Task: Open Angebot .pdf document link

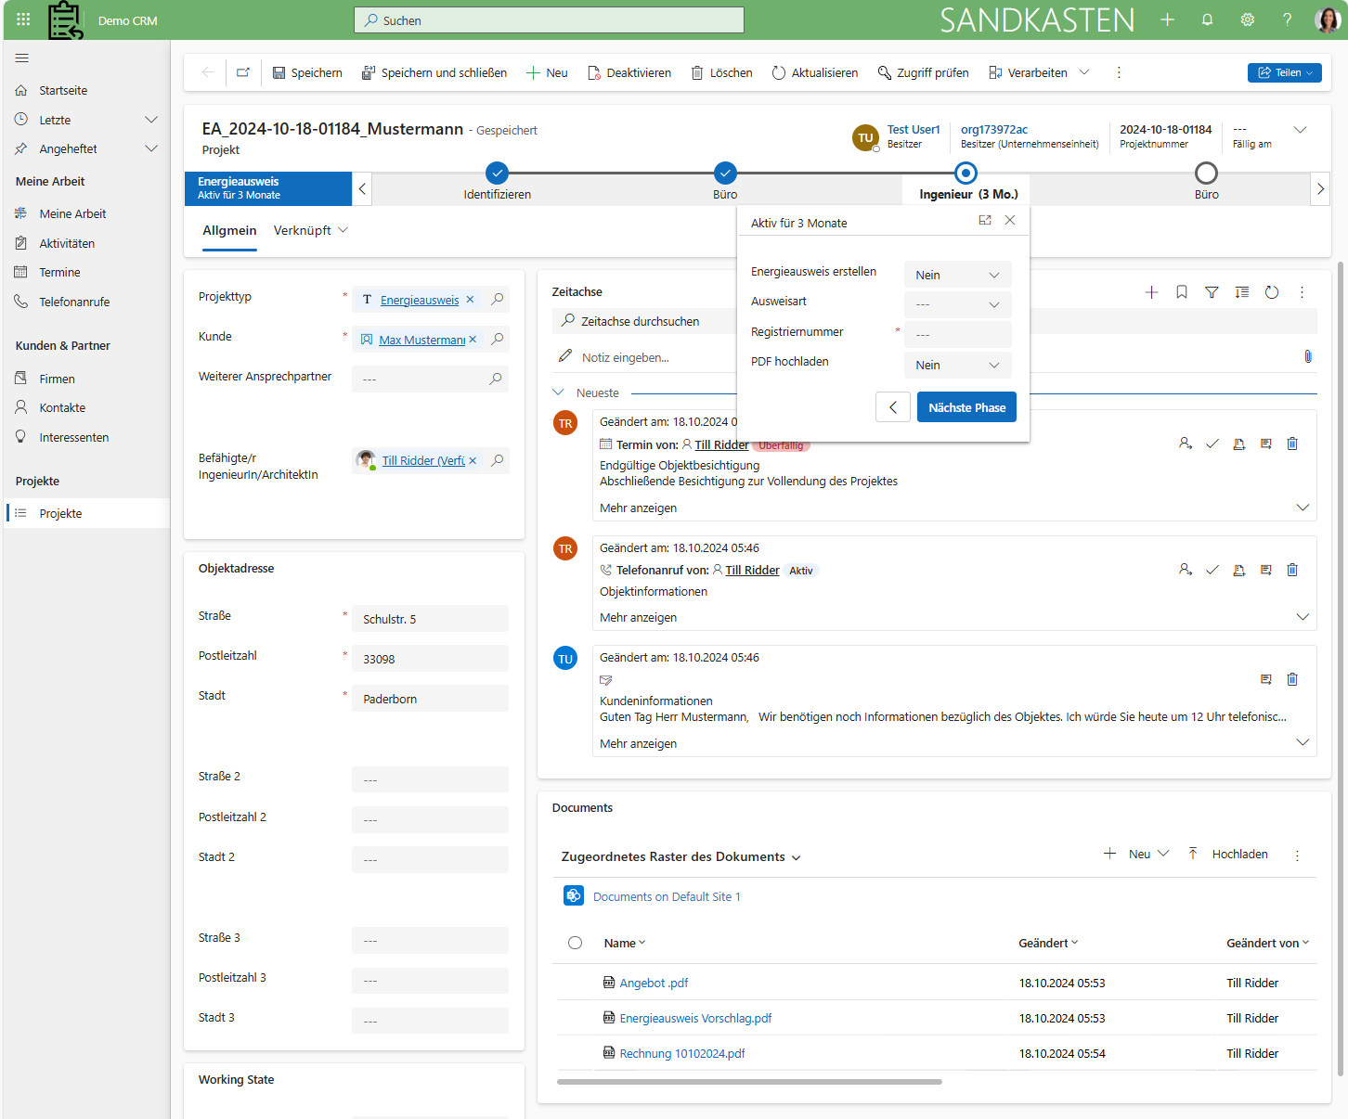Action: pyautogui.click(x=654, y=983)
